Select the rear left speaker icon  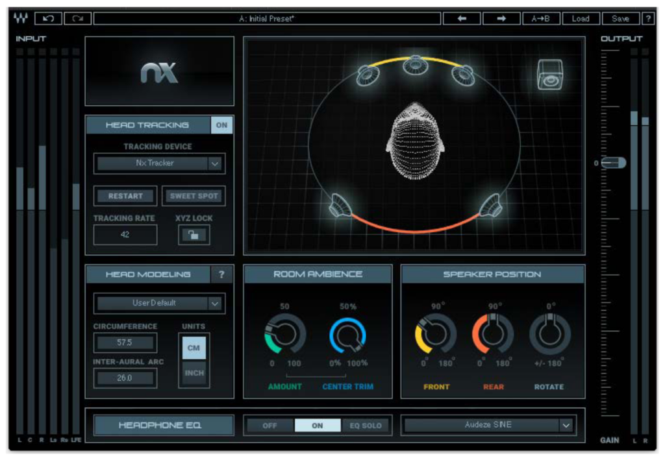point(340,206)
